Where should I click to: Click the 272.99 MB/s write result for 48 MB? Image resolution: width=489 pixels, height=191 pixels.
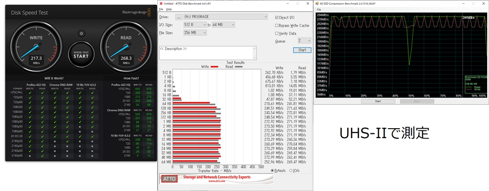(274, 157)
